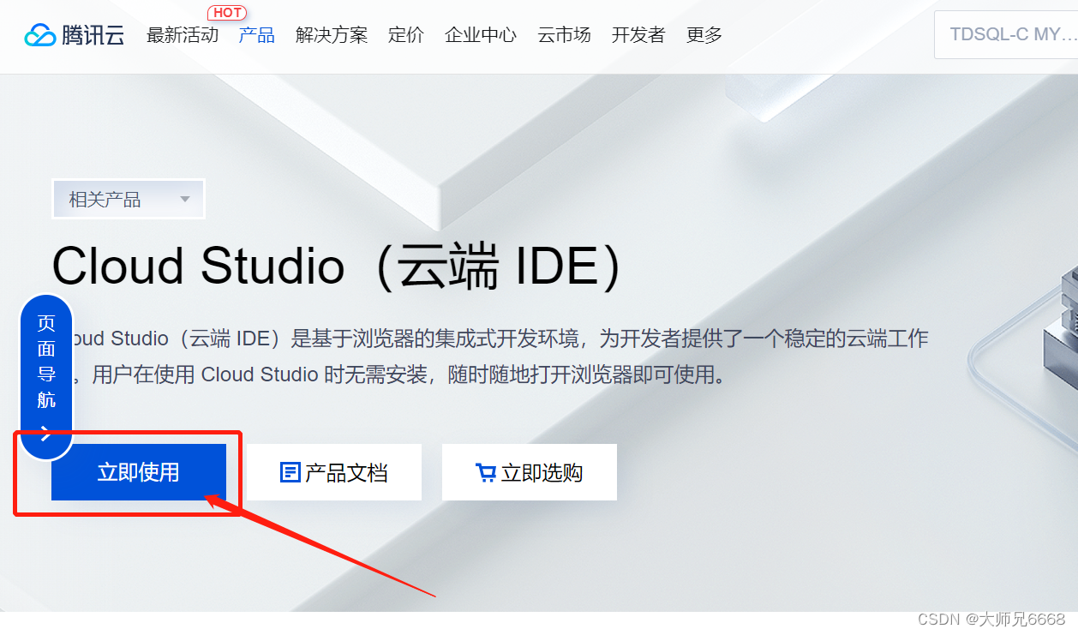Open 产品文档 documentation button
This screenshot has width=1078, height=635.
click(x=334, y=472)
